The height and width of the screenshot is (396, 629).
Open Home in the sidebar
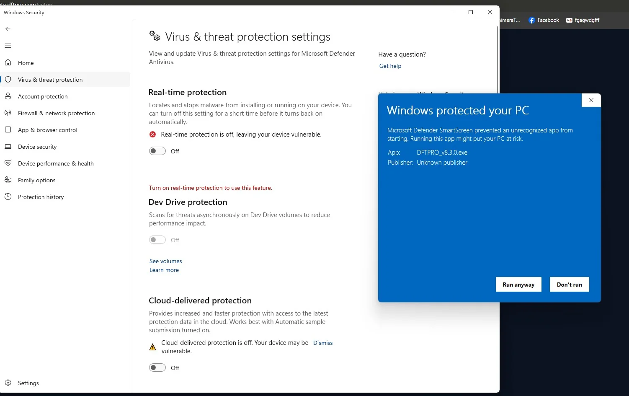pos(66,62)
